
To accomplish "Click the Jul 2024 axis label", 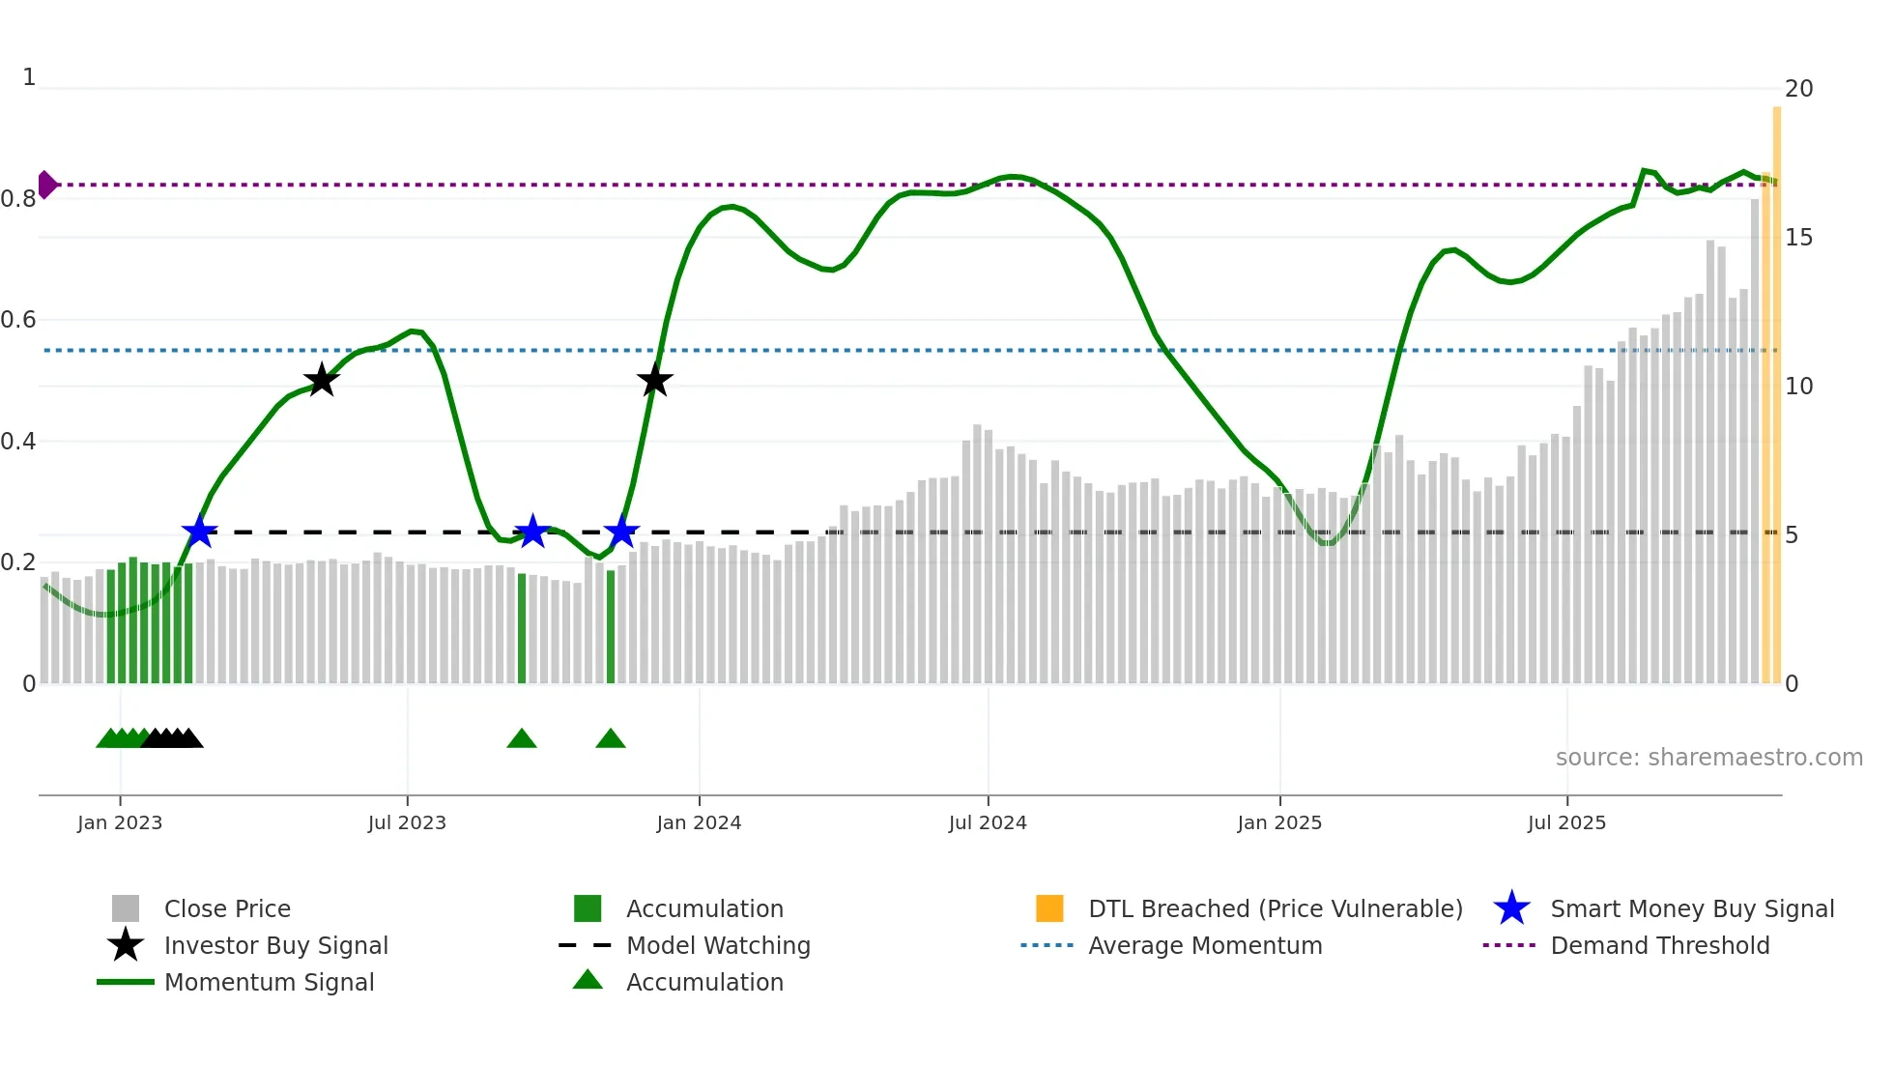I will coord(988,822).
